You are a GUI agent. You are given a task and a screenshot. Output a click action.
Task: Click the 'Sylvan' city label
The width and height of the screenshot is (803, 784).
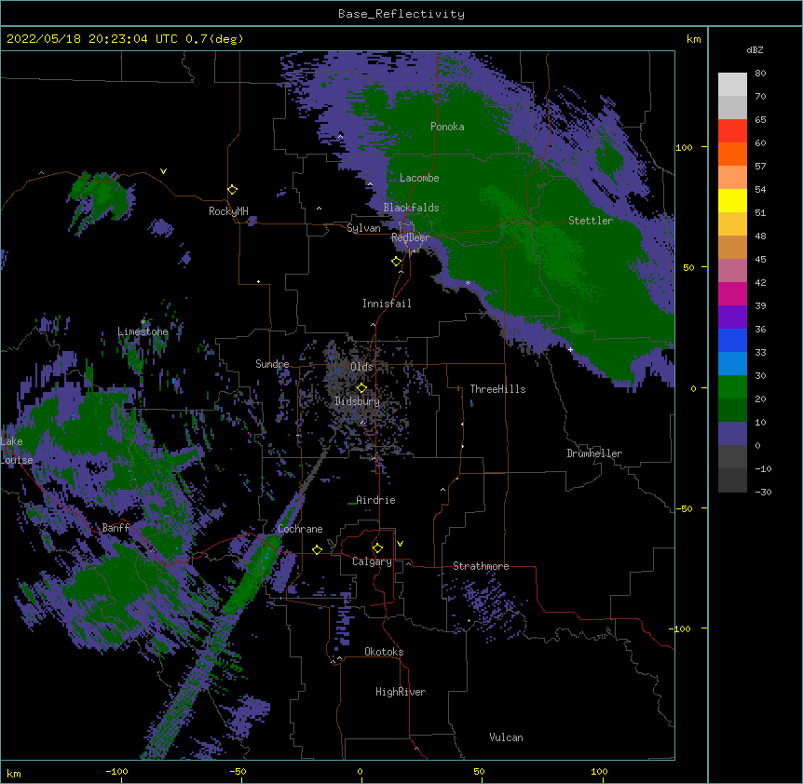[x=363, y=228]
